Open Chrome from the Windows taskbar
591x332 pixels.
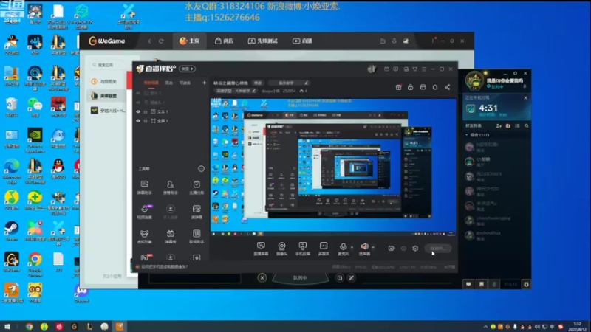point(29,326)
